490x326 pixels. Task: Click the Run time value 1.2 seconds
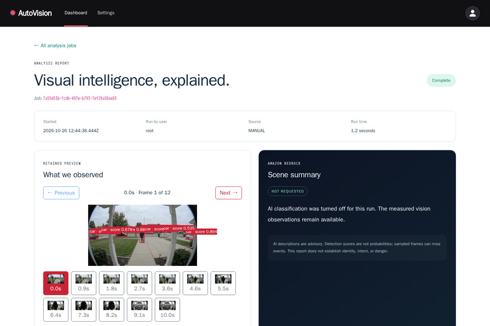pos(363,131)
